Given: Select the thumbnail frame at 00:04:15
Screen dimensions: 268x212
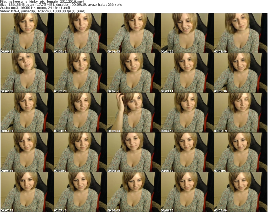Looking at the screenshot, I should pos(81,113).
